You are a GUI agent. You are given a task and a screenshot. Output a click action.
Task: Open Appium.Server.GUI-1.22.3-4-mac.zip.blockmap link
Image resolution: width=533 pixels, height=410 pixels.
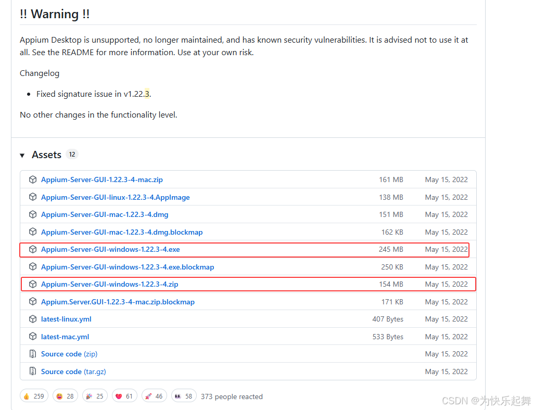pos(118,302)
